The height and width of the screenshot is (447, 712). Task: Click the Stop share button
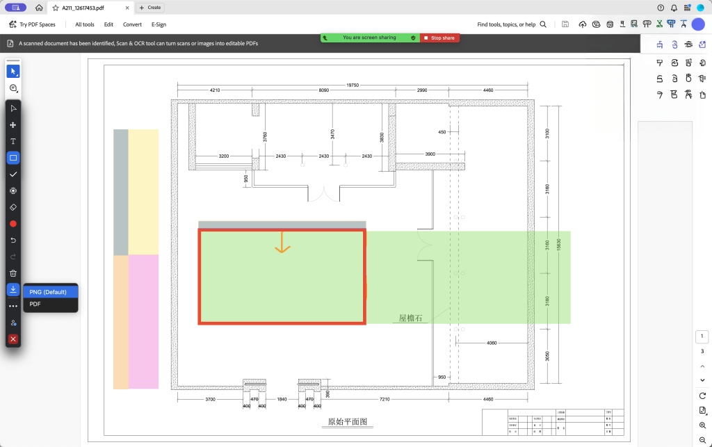click(x=439, y=38)
